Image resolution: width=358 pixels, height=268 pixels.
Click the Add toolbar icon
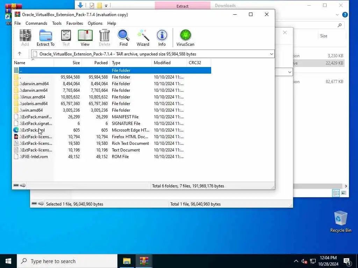pos(25,38)
